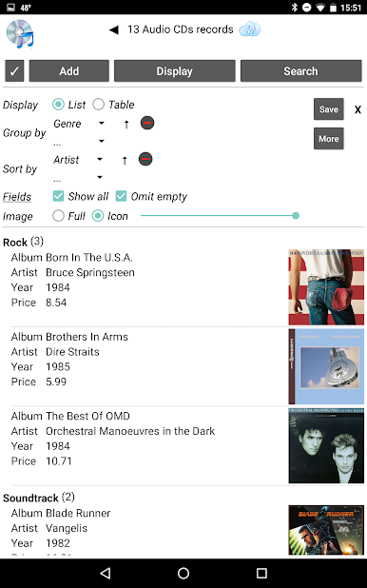The image size is (367, 588).
Task: Tap the Audio CDs app logo icon
Action: pyautogui.click(x=20, y=33)
